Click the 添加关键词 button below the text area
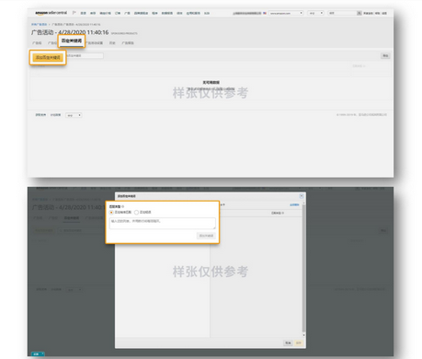This screenshot has height=359, width=422. pos(206,236)
